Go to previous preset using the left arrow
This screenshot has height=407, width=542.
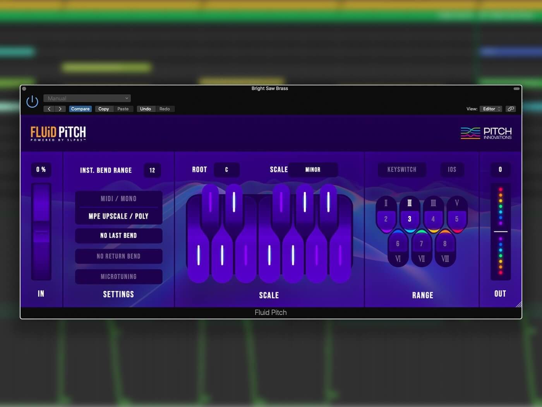[49, 109]
